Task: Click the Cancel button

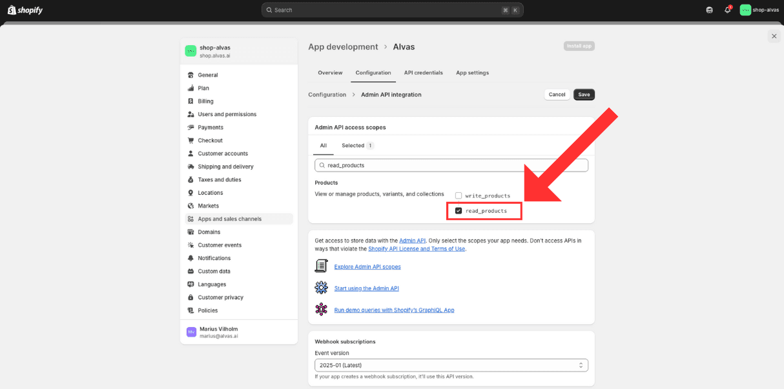Action: coord(557,94)
